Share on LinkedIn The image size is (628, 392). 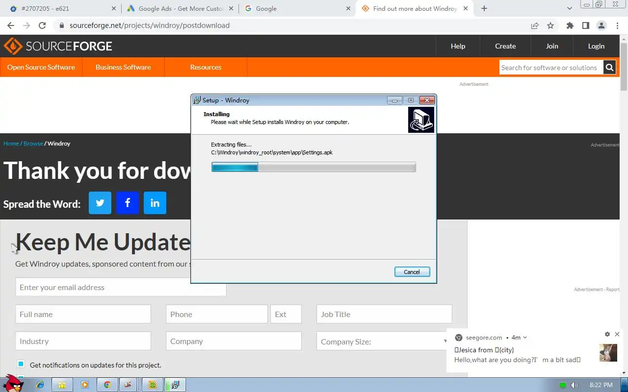tap(155, 203)
